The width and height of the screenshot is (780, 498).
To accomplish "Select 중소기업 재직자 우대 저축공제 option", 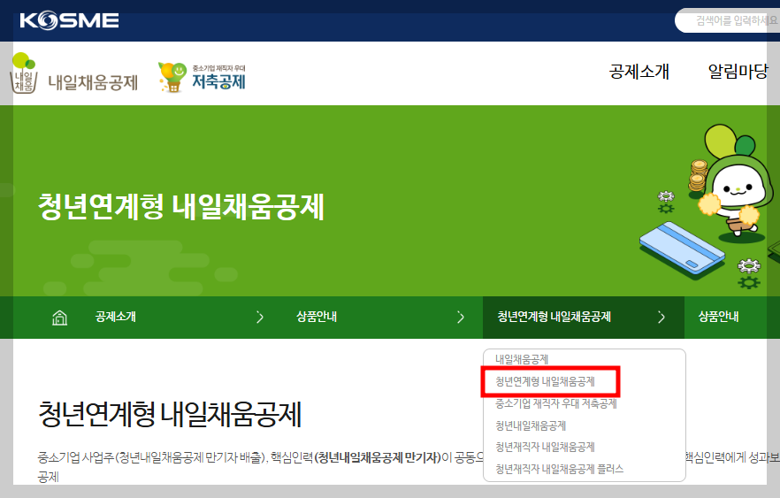I will (556, 403).
